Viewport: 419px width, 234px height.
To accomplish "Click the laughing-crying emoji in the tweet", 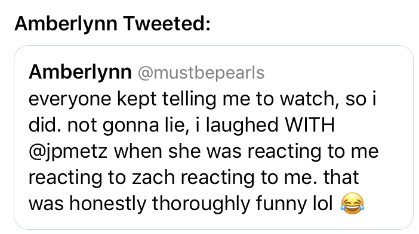I will click(x=352, y=204).
